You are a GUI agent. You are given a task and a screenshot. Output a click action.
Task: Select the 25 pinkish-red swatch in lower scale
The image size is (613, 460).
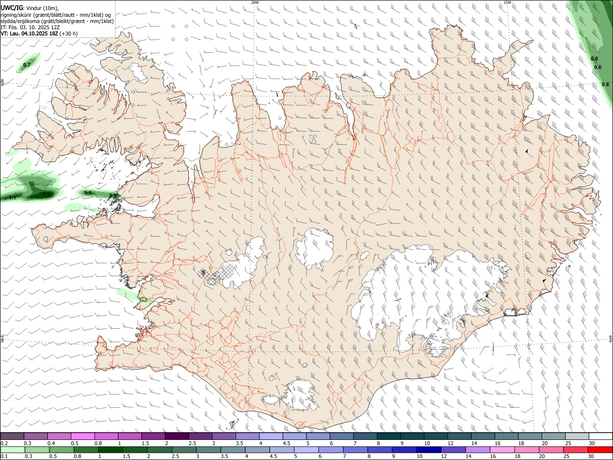click(x=576, y=450)
